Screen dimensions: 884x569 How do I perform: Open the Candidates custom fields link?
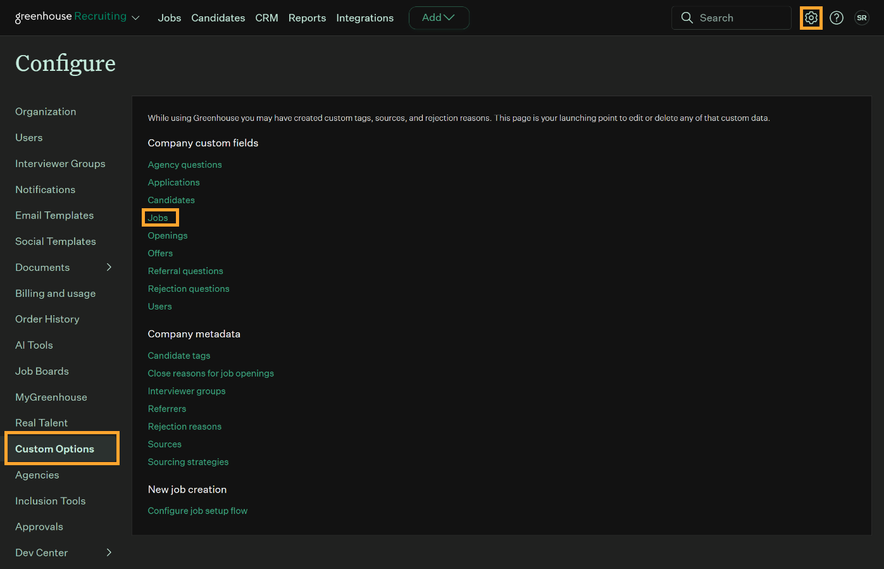point(171,200)
